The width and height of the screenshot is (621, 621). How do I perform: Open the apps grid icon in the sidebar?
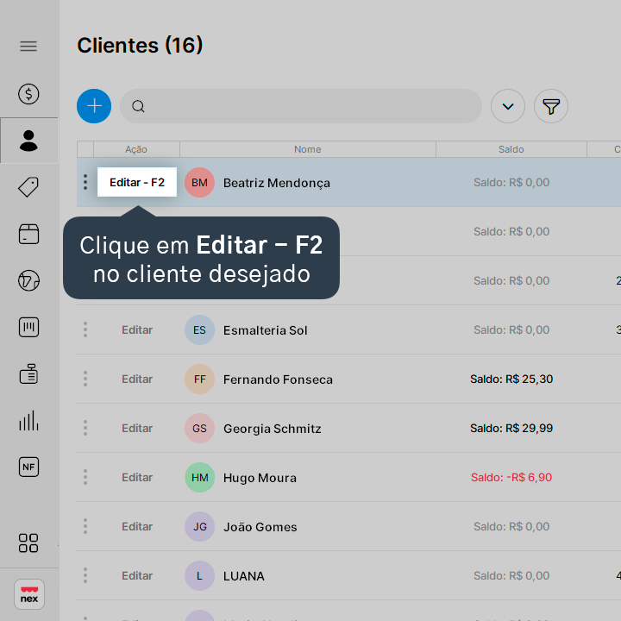28,543
